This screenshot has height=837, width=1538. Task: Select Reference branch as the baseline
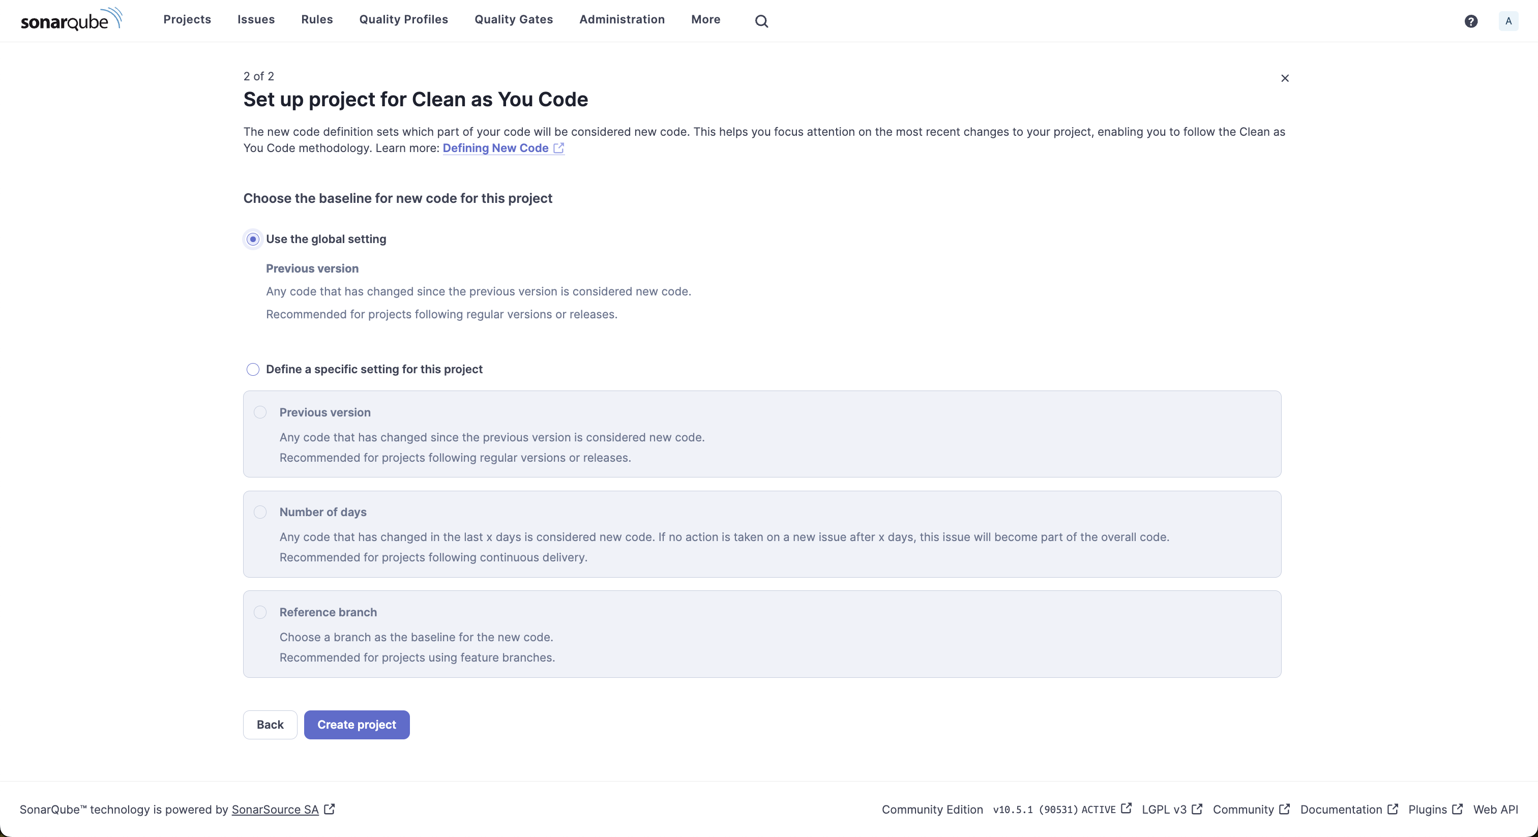coord(260,612)
